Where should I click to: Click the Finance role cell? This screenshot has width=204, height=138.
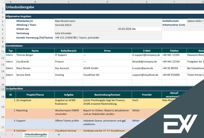click(x=69, y=63)
